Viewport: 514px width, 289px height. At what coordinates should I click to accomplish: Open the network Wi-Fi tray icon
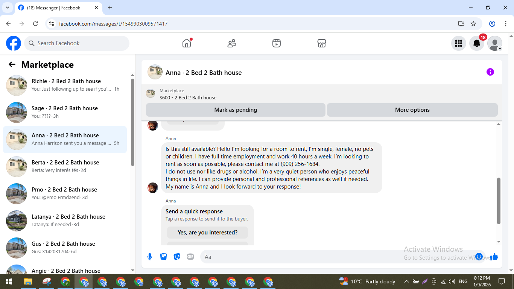tap(443, 281)
